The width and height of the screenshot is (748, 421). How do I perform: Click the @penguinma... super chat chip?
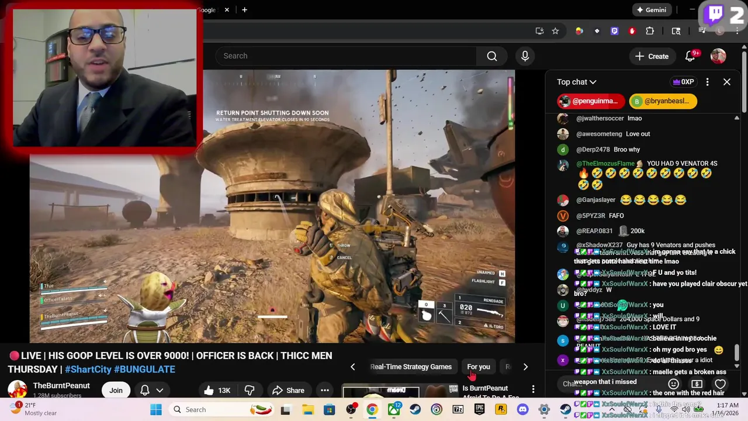pyautogui.click(x=590, y=101)
